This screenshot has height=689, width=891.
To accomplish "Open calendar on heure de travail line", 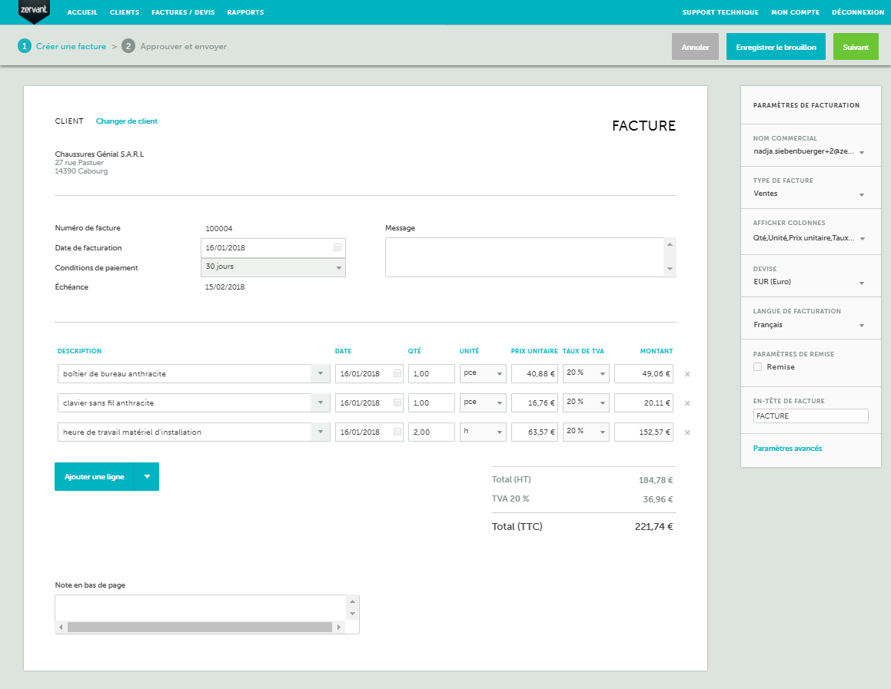I will click(x=397, y=432).
